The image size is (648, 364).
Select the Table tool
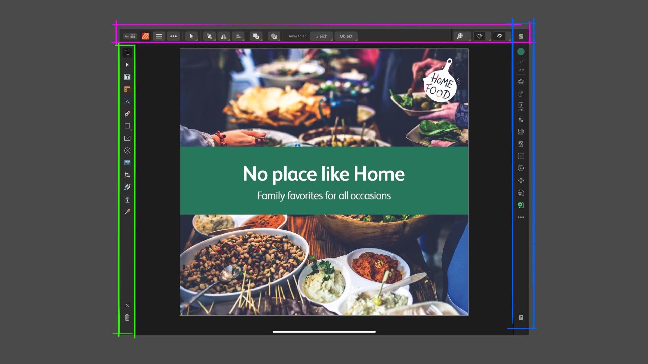[127, 89]
